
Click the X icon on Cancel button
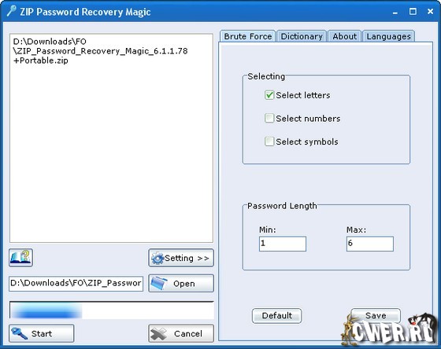tap(158, 333)
